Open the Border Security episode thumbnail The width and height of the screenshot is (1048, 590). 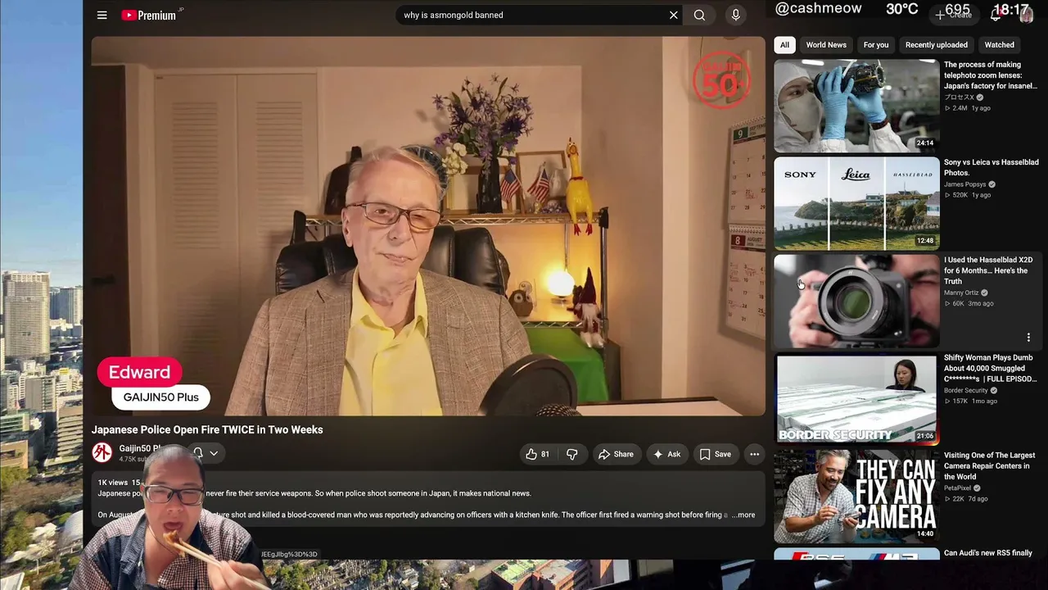tap(856, 398)
